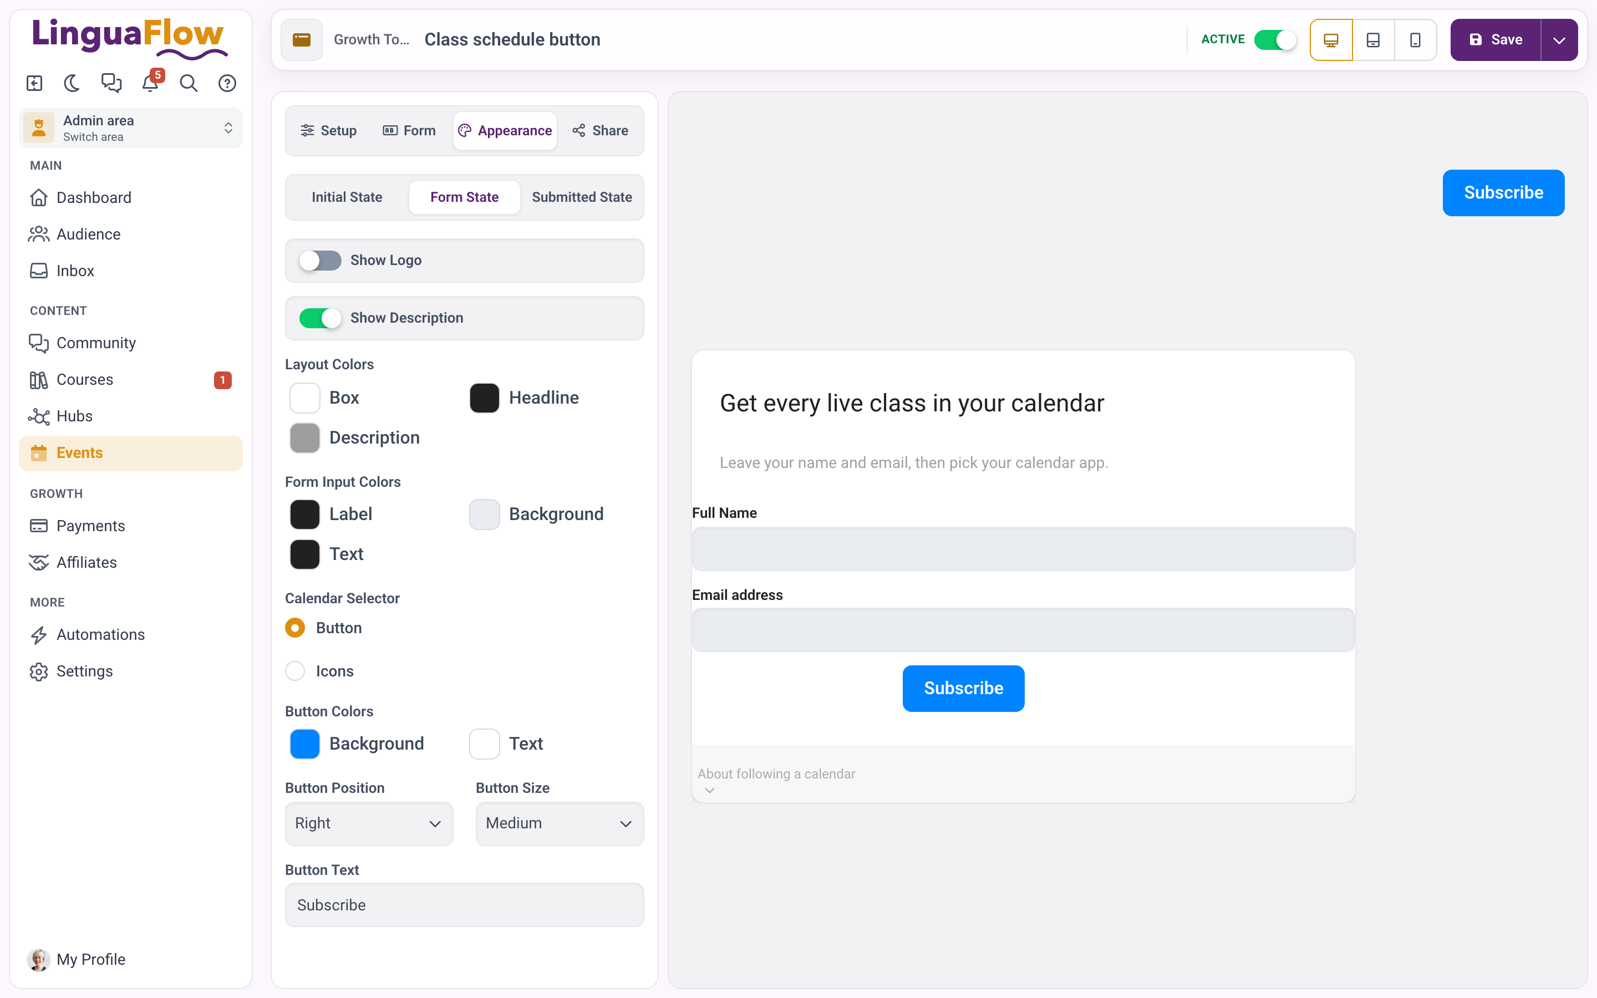Screen dimensions: 1597x998
Task: Open notifications bell with badge
Action: 150,83
